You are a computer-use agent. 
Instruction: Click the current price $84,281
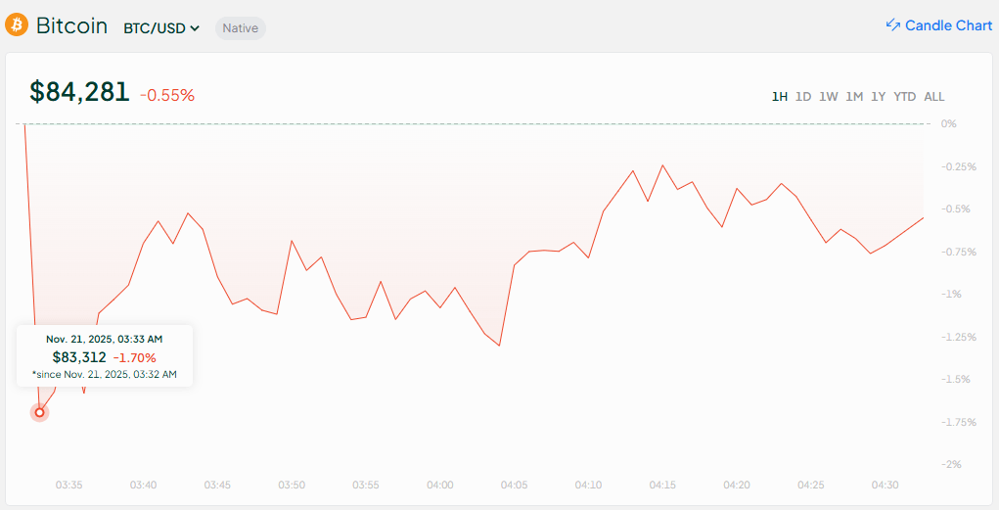point(79,92)
